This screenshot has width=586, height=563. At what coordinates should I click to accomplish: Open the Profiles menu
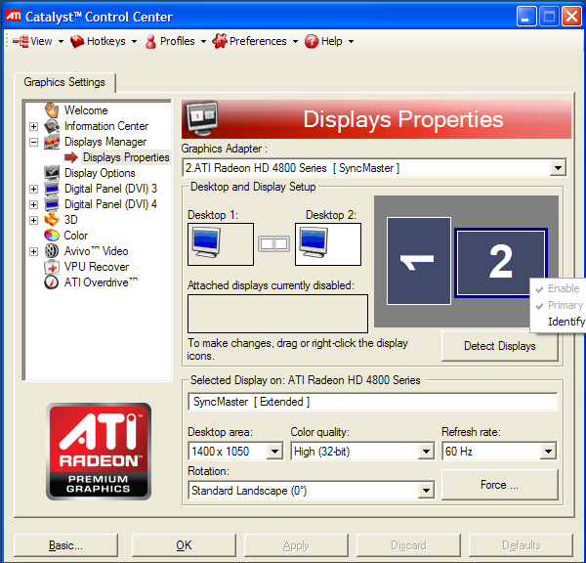176,41
